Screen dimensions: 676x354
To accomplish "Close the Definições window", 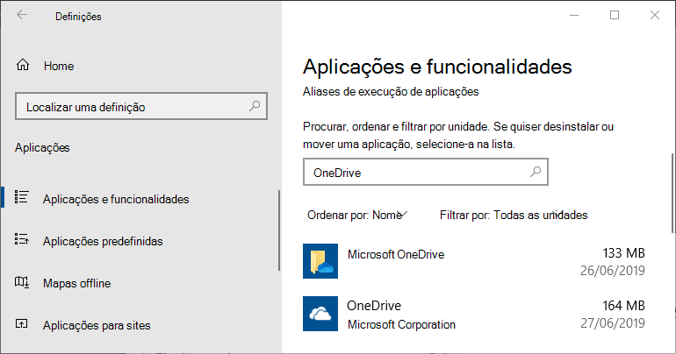I will tap(654, 16).
